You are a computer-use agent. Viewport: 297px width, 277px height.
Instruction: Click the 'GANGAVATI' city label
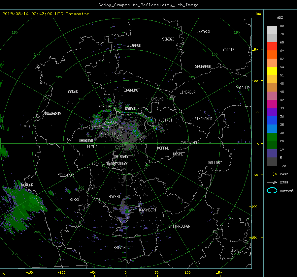[188, 143]
